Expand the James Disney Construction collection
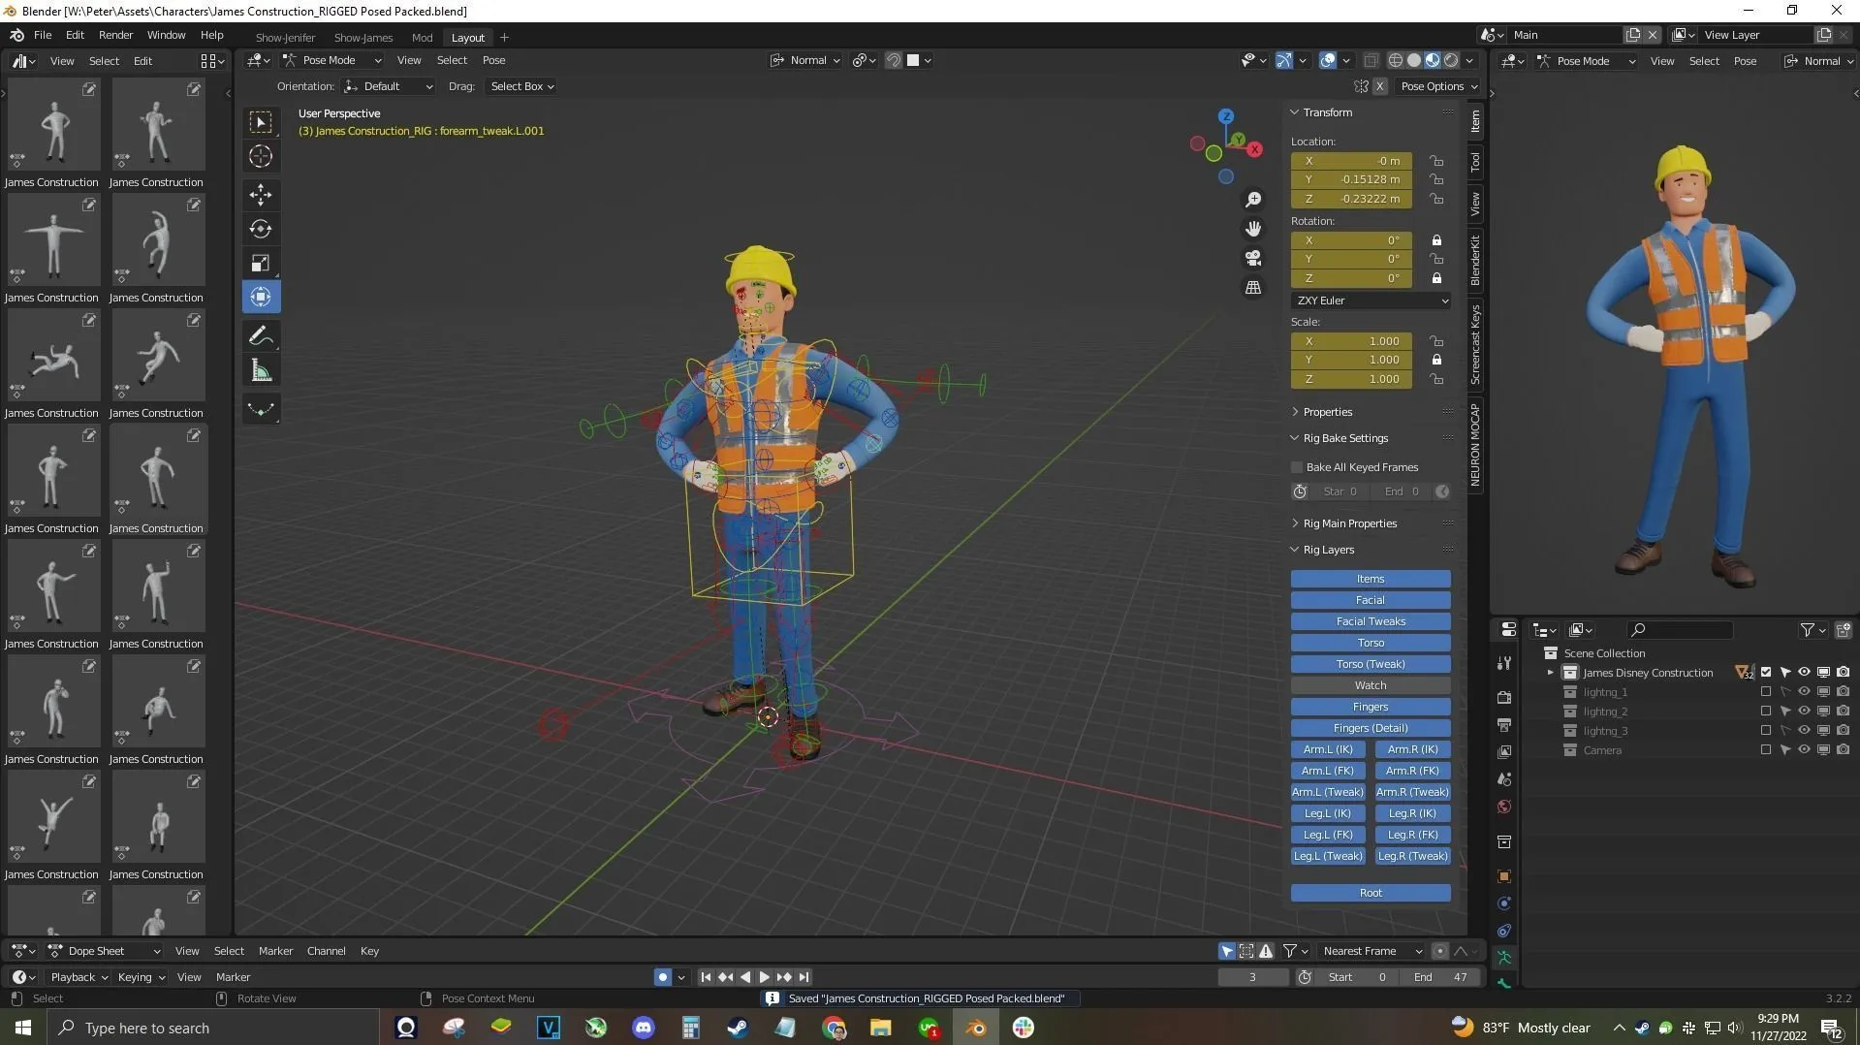1860x1045 pixels. click(1549, 672)
